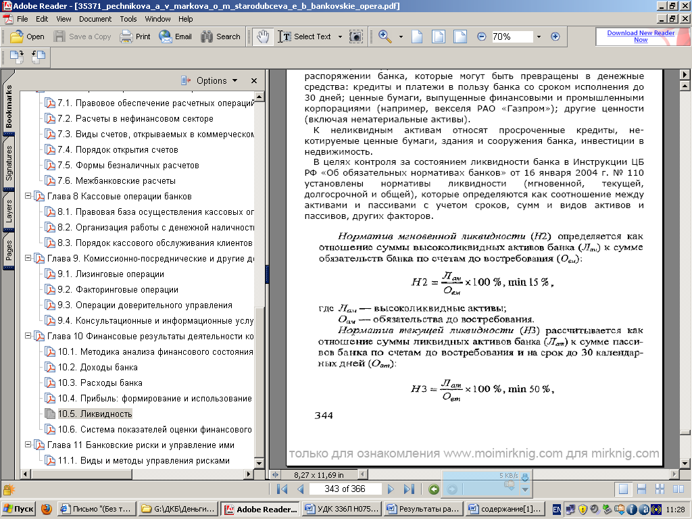Open bookmark 7.2. Расчеты в нефинансовом секторе
Viewport: 692px width, 519px height.
135,119
